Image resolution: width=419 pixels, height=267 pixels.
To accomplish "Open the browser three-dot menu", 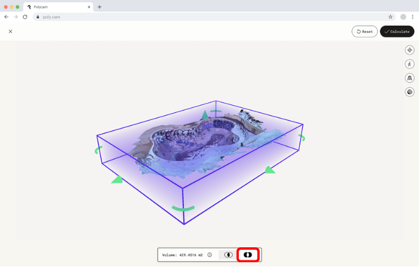I will (412, 17).
